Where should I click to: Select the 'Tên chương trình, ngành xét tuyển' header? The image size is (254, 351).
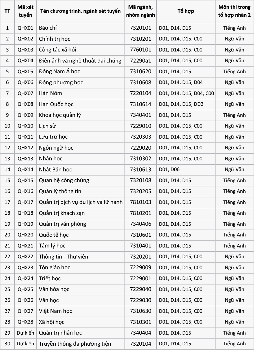[x=80, y=11]
